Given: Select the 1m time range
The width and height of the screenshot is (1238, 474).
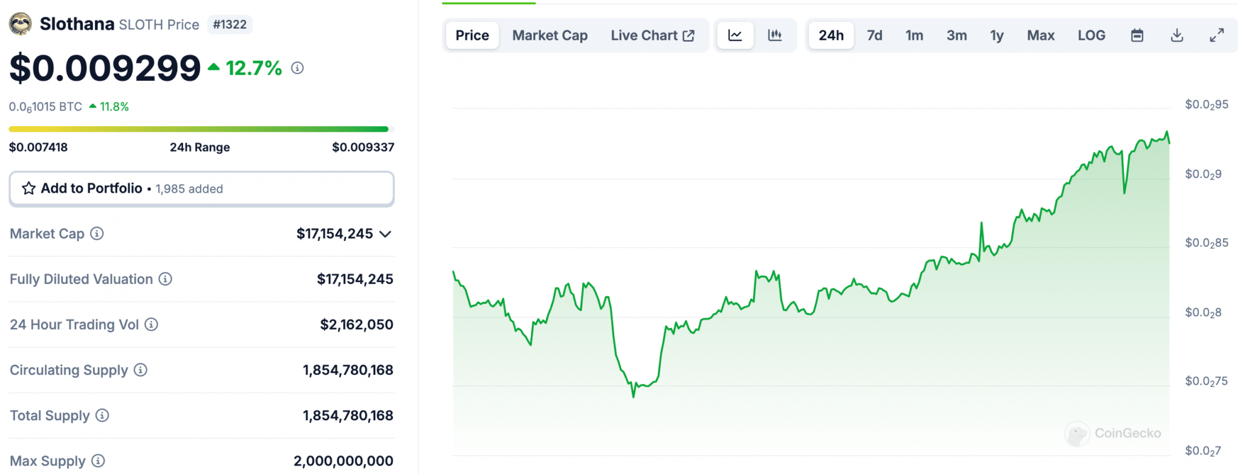Looking at the screenshot, I should 915,36.
